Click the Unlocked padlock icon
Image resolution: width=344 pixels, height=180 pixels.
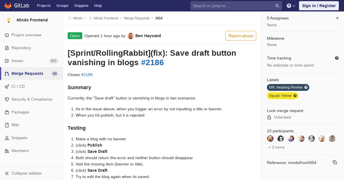(x=269, y=117)
